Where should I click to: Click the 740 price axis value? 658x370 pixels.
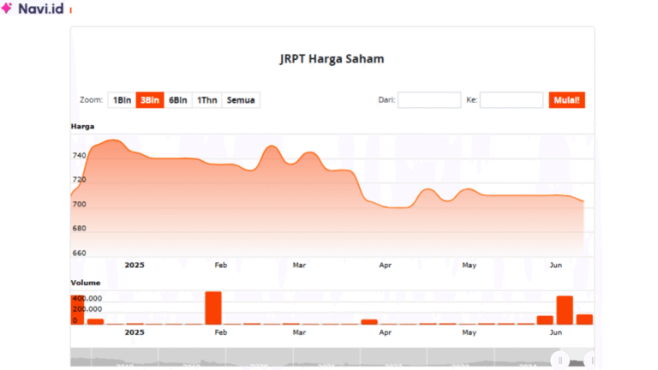click(80, 155)
